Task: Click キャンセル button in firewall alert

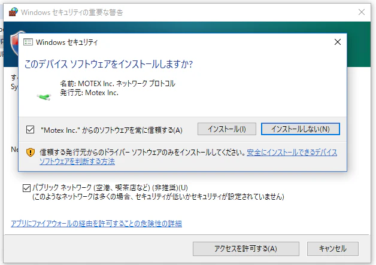Action: (x=333, y=249)
